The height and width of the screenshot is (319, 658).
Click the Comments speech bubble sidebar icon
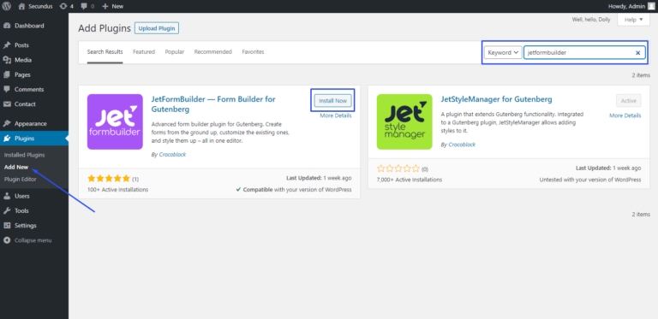point(7,89)
